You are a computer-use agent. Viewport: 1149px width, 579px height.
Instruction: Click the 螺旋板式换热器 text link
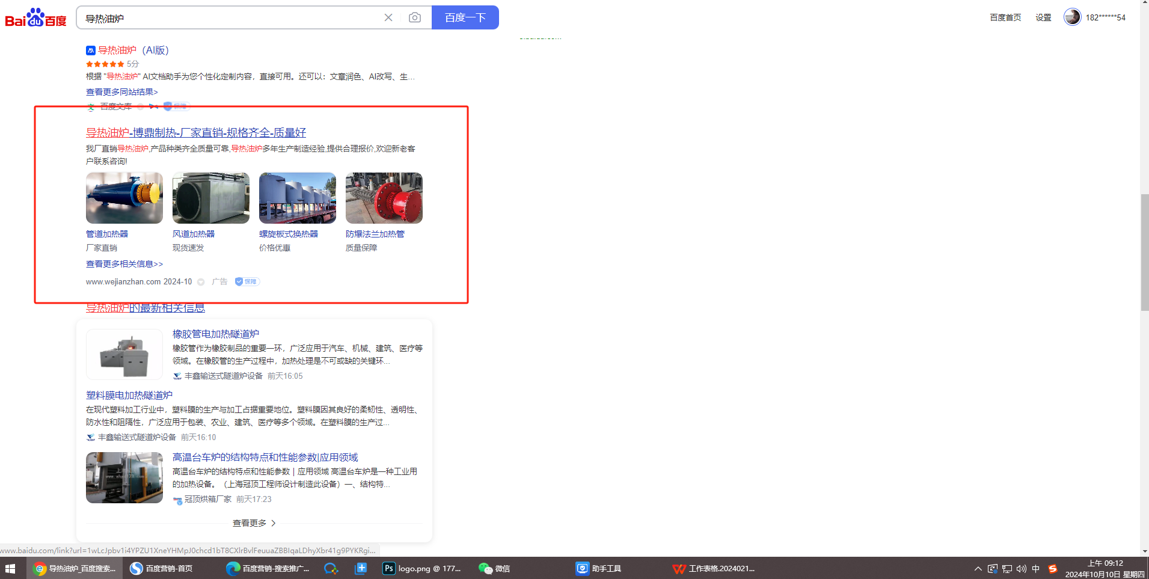coord(289,234)
